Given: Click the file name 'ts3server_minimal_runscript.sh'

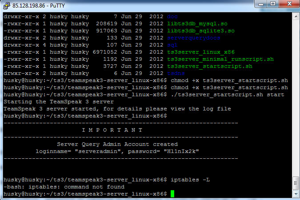Looking at the screenshot, I should click(220, 59).
